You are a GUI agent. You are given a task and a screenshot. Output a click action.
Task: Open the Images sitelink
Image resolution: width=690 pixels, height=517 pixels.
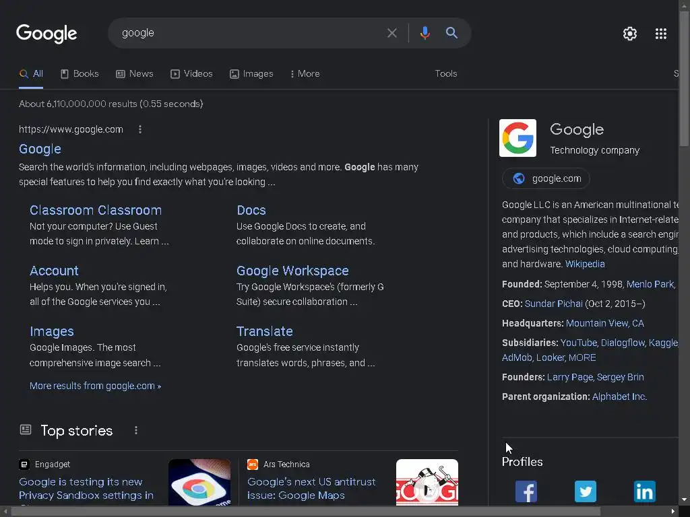51,331
